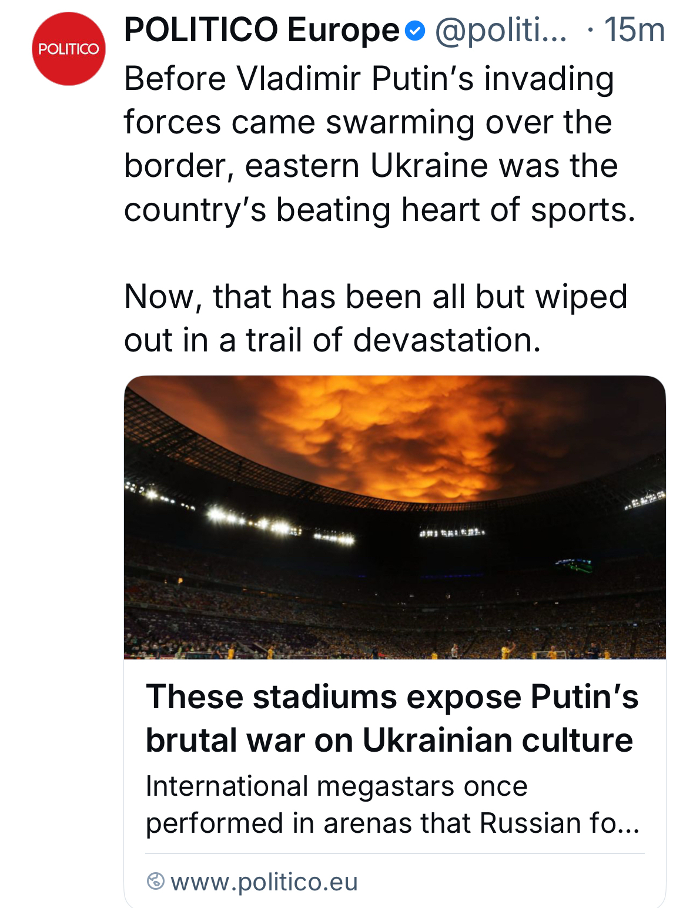
Task: Click the players on the pitch in photo
Action: (x=505, y=651)
